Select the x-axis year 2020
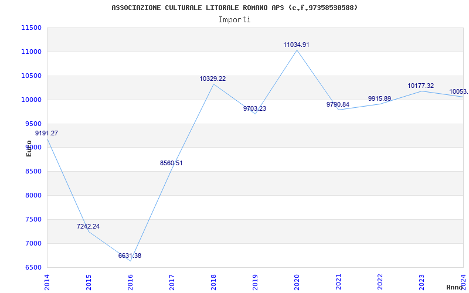The width and height of the screenshot is (469, 293). pos(297,282)
